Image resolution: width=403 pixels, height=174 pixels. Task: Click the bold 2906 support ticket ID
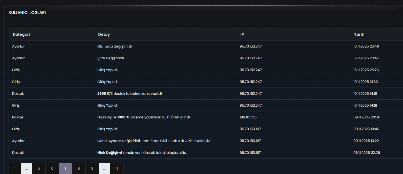[x=102, y=93]
